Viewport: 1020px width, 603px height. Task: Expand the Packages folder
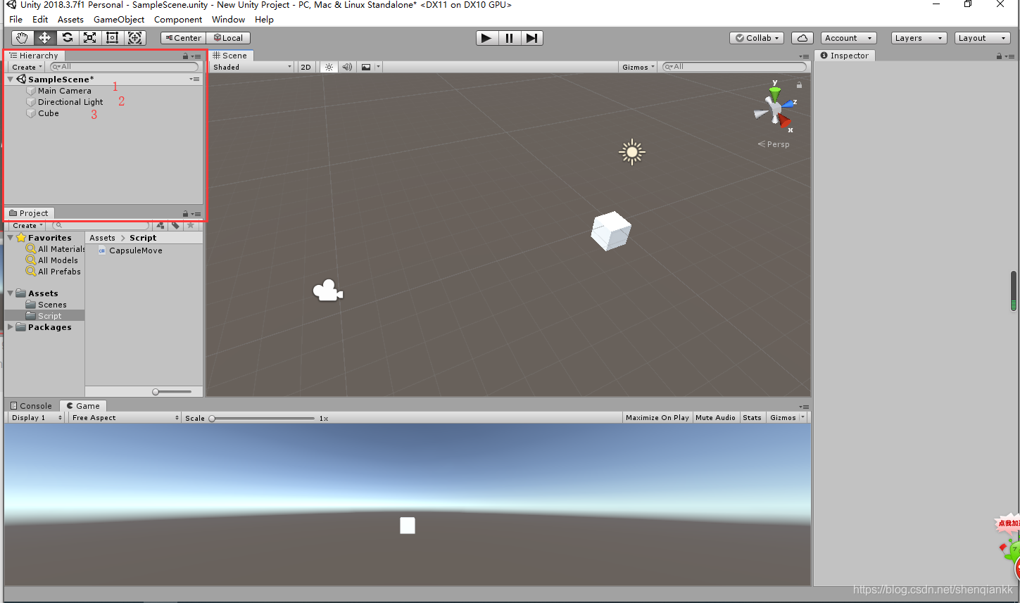tap(11, 327)
